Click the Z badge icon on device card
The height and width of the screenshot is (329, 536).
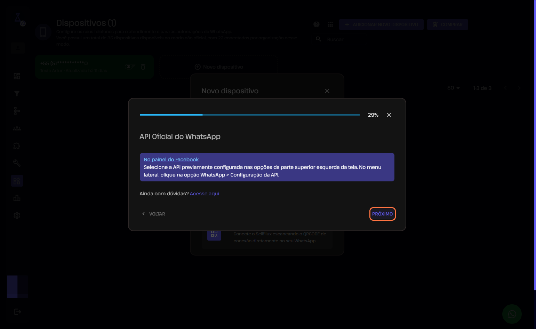(x=130, y=66)
